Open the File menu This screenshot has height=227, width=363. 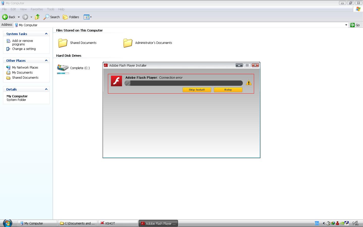(x=5, y=9)
